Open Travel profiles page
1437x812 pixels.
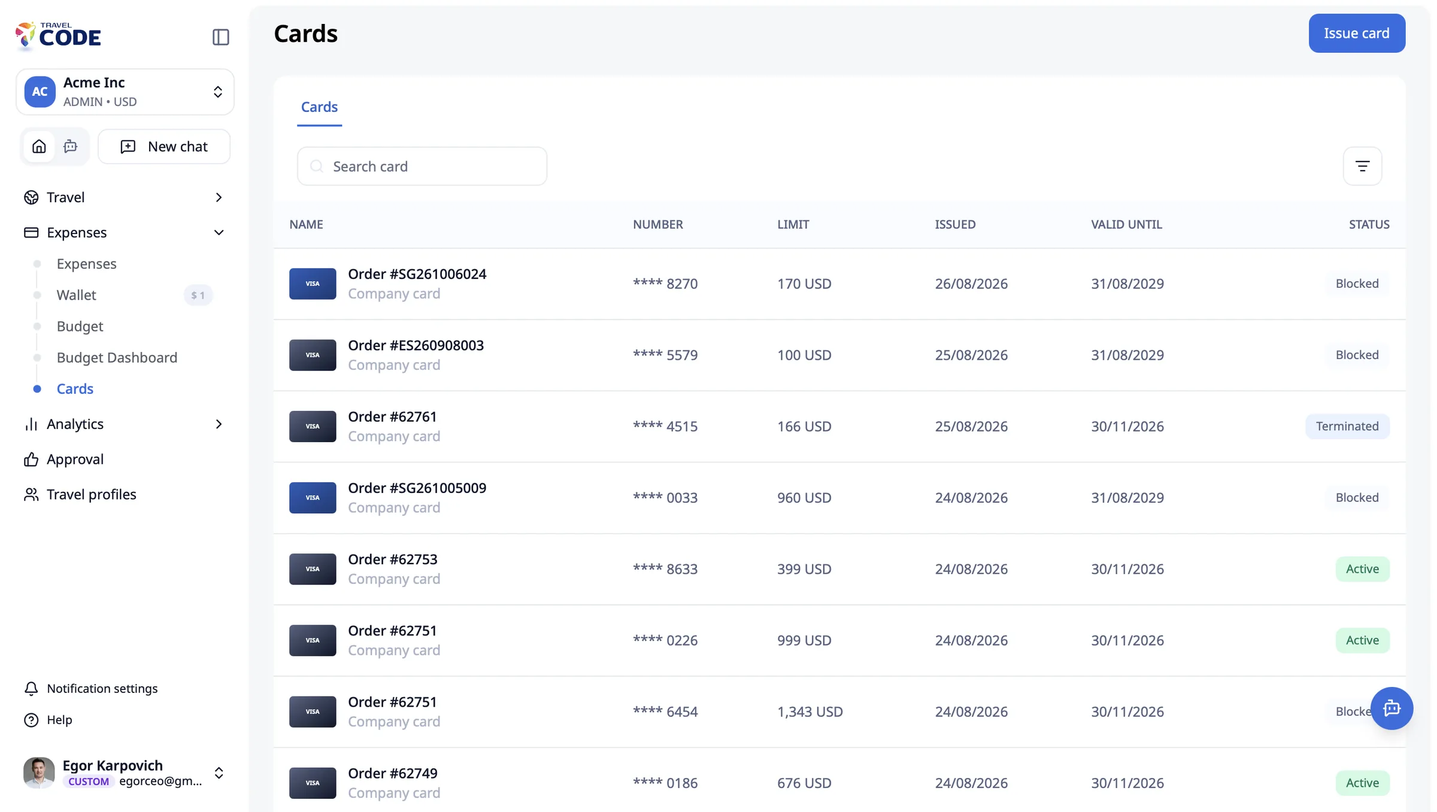[x=80, y=494]
